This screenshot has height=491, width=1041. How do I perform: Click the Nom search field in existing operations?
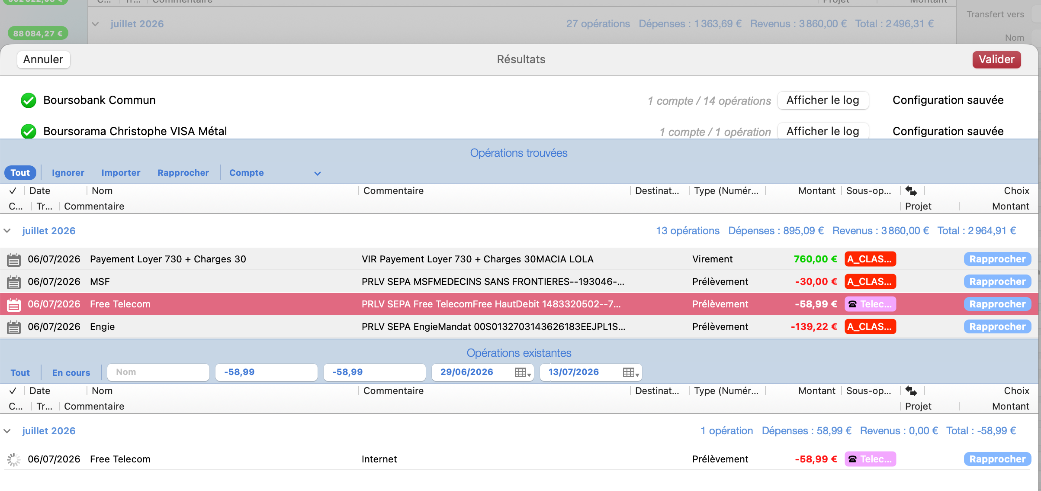tap(158, 372)
